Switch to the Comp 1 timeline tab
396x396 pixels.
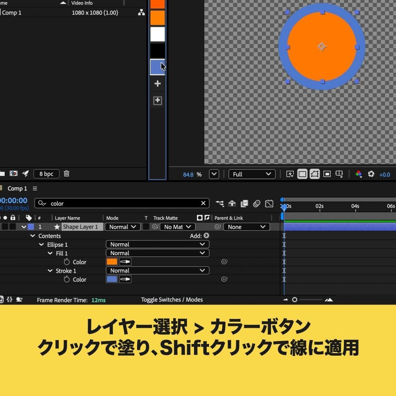click(17, 188)
